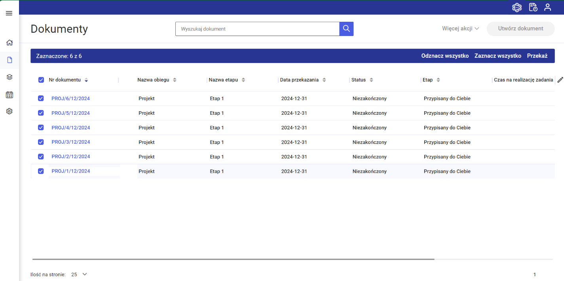Open the settings gear in the sidebar

pos(9,112)
